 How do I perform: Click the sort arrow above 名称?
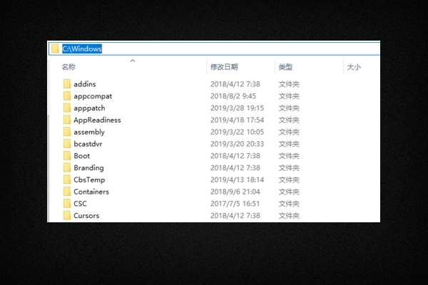[x=133, y=61]
